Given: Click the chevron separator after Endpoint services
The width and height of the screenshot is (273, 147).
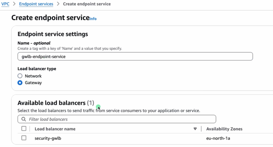Looking at the screenshot, I should pos(58,4).
